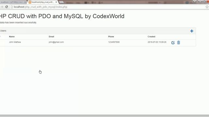Click the inserted successfully message
Viewport: 209px width, 117px height.
click(x=18, y=22)
